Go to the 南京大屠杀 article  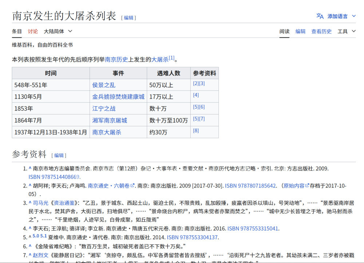pyautogui.click(x=106, y=132)
